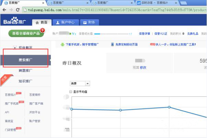Open a new browser tab
The width and height of the screenshot is (207, 138).
(183, 3)
